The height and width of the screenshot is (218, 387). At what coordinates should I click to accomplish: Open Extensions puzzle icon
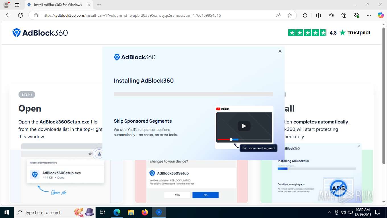pyautogui.click(x=305, y=15)
